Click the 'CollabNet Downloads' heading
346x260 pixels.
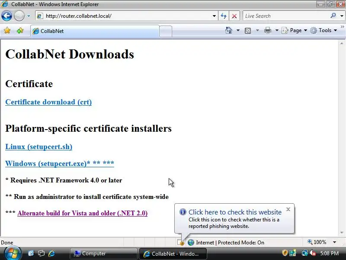(x=70, y=54)
